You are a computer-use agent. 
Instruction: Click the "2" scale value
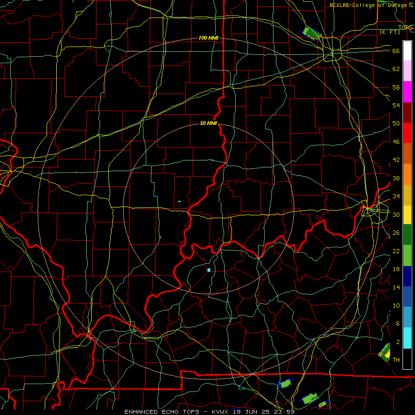pyautogui.click(x=398, y=342)
